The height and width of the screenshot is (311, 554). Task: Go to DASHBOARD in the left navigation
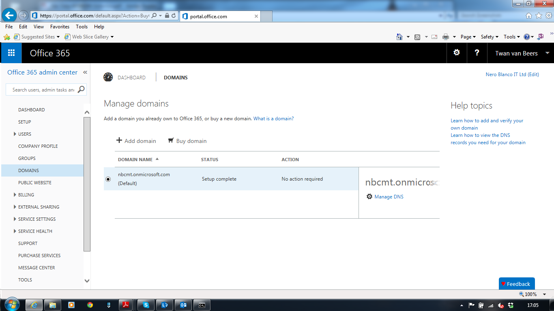point(32,110)
